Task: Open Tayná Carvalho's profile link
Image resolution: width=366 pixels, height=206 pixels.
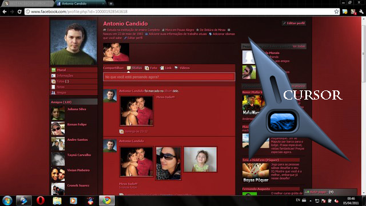Action: [79, 155]
